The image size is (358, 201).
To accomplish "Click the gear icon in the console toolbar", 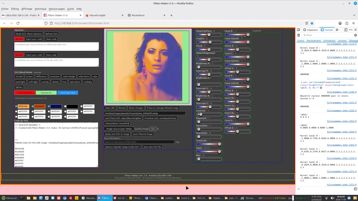I will [x=355, y=35].
